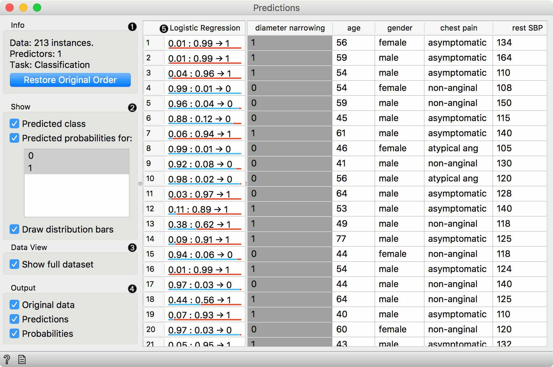This screenshot has height=367, width=553.
Task: Select class 0 in probabilities list
Action: [x=77, y=156]
